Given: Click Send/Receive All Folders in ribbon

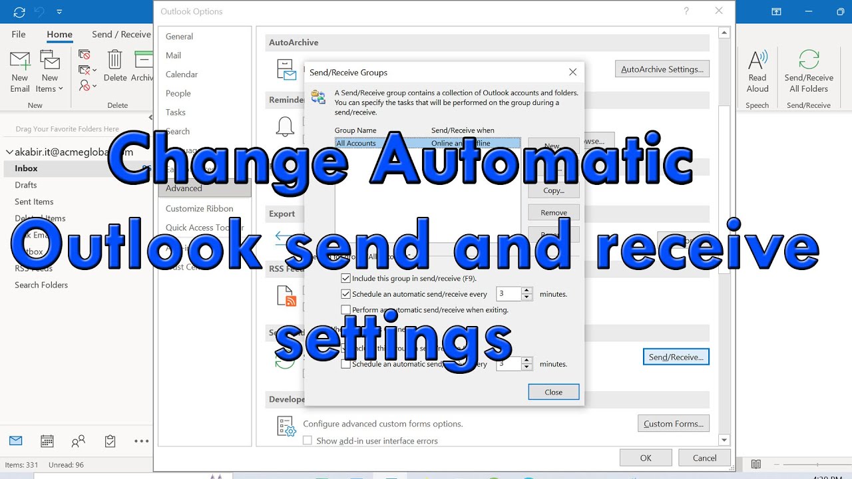Looking at the screenshot, I should click(x=809, y=72).
